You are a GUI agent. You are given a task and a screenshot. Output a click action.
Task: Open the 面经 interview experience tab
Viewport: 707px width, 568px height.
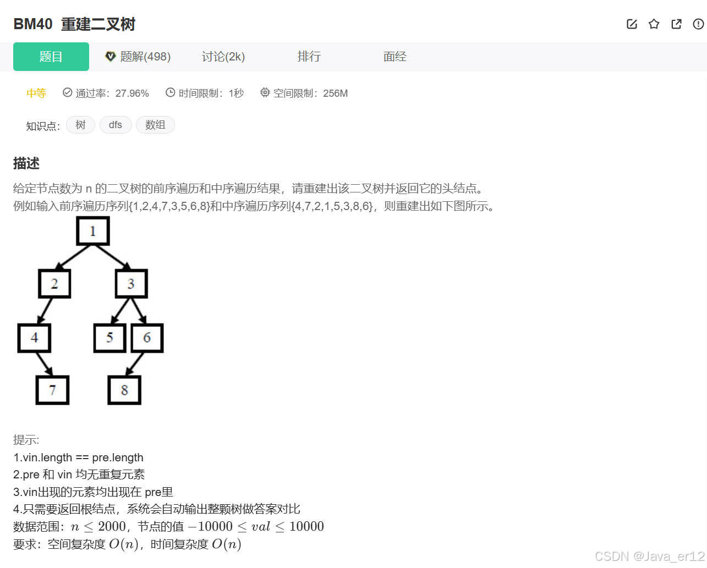coord(394,56)
